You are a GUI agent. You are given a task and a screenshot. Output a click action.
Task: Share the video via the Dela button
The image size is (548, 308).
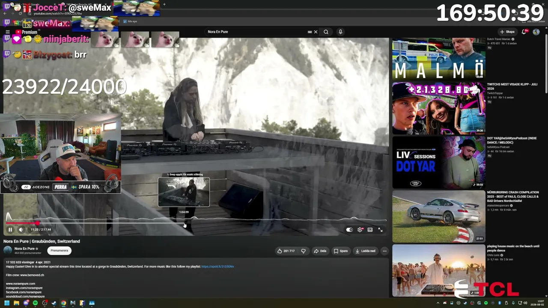(320, 251)
